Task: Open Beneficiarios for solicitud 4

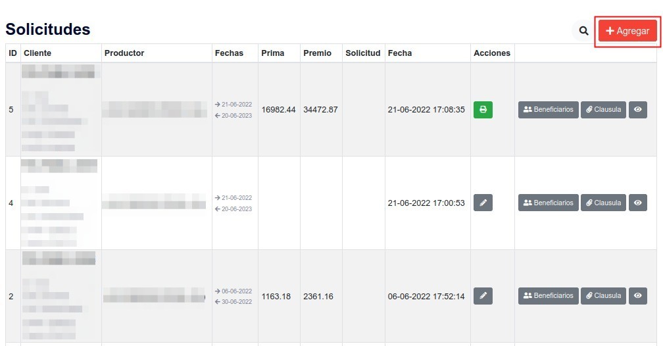Action: pyautogui.click(x=548, y=203)
